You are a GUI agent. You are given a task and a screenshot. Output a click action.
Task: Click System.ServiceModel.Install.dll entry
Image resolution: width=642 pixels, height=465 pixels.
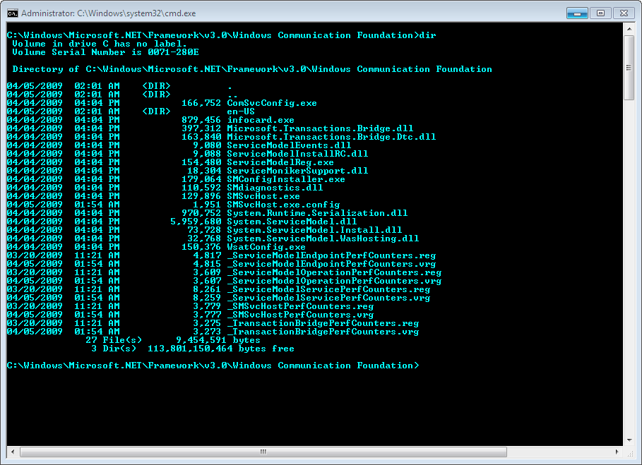(x=314, y=230)
